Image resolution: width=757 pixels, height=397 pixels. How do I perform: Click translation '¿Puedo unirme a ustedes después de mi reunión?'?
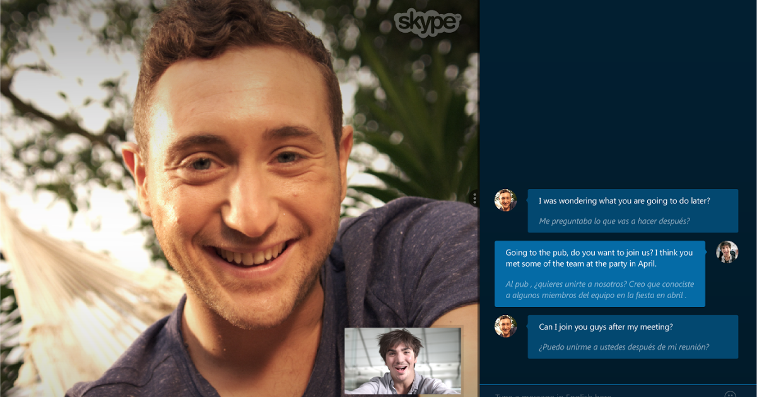624,347
